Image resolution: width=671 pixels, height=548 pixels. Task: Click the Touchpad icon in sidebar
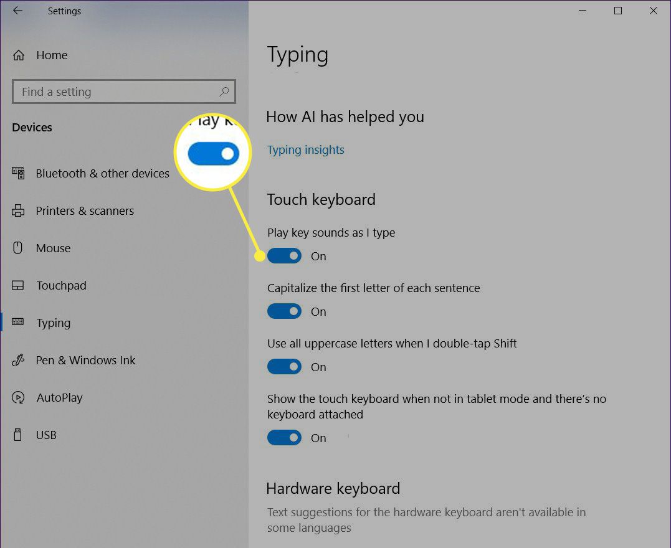18,285
